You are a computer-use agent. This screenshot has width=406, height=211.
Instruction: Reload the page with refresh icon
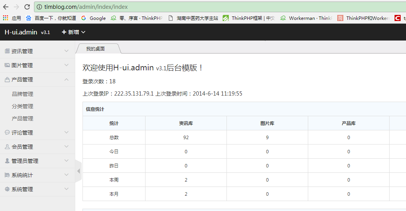click(x=27, y=7)
